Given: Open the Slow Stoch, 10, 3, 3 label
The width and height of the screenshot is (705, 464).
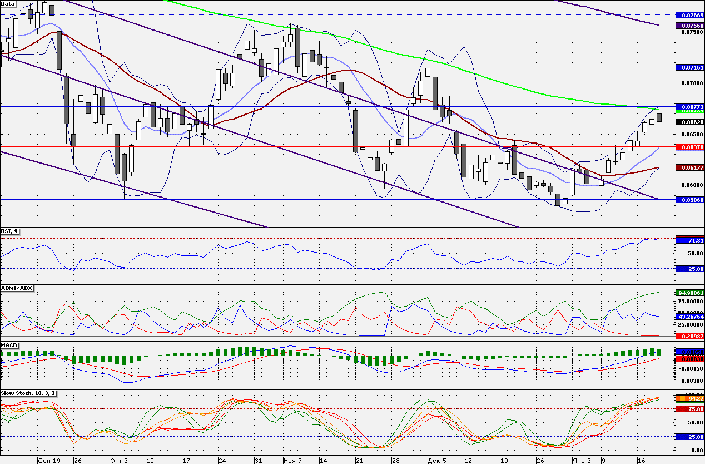Looking at the screenshot, I should [28, 393].
